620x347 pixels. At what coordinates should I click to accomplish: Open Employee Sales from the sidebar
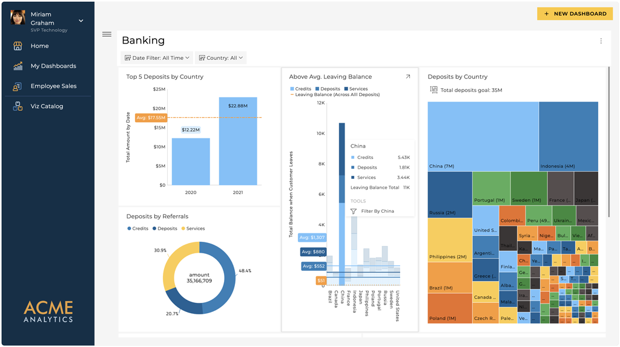coord(53,86)
